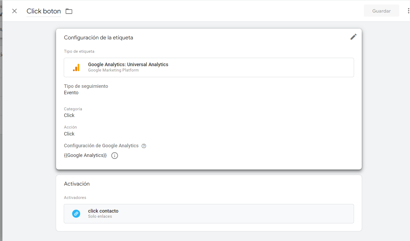410x241 pixels.
Task: Open the "click contacto" trigger
Action: pos(103,211)
